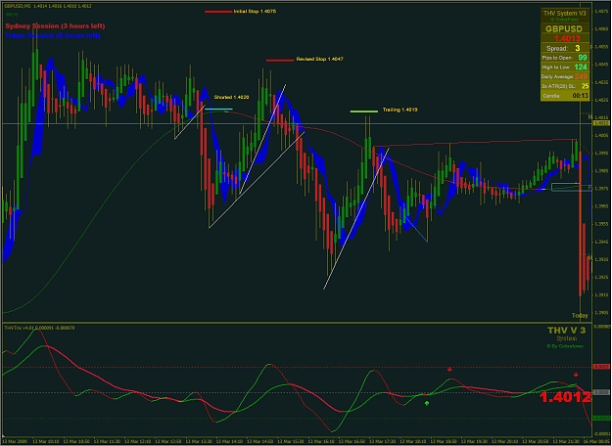612x446 pixels.
Task: Click the Pips to Open value 99
Action: pyautogui.click(x=583, y=58)
